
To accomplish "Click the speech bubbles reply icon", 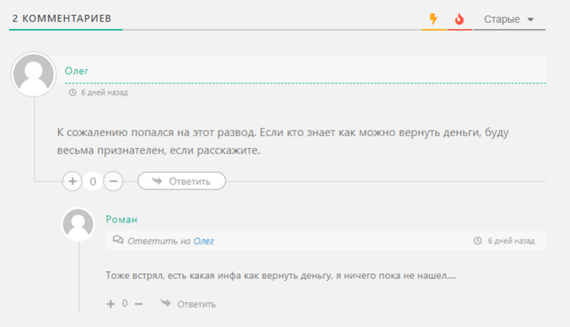I will [118, 239].
